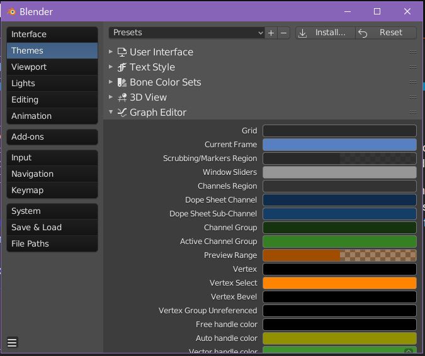Viewport: 425px width, 356px height.
Task: Edit Dope Sheet Sub-Channel color
Action: [x=339, y=214]
